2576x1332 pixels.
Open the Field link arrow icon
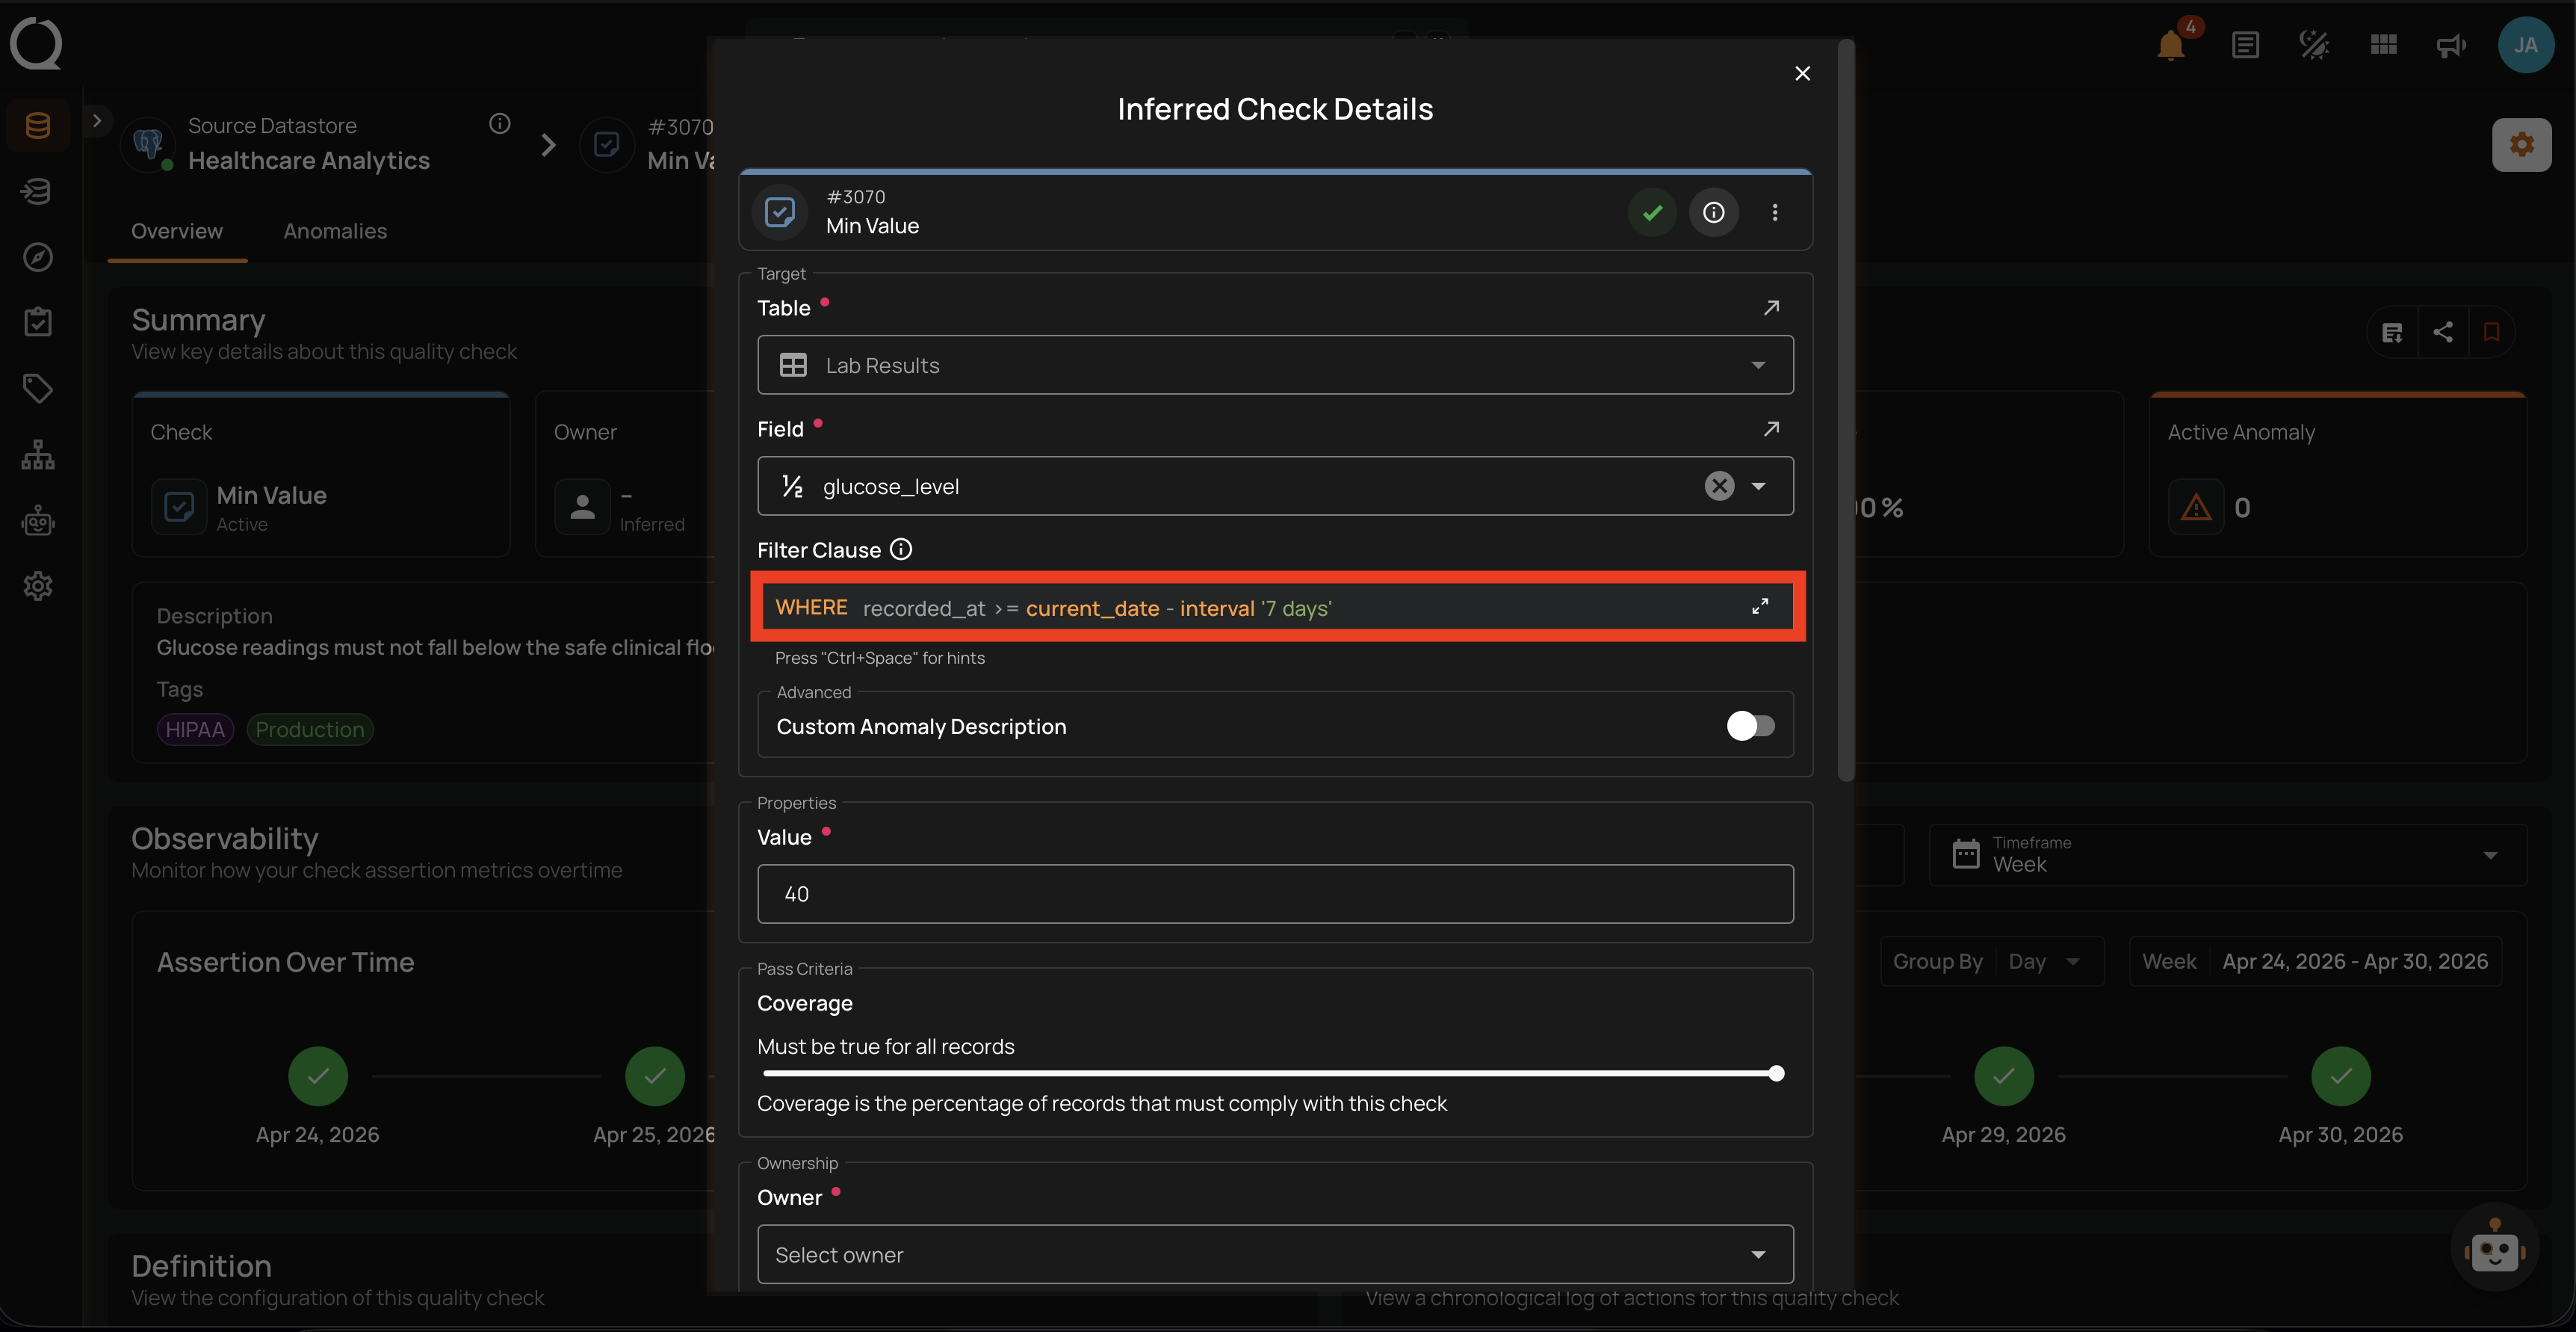[1771, 428]
